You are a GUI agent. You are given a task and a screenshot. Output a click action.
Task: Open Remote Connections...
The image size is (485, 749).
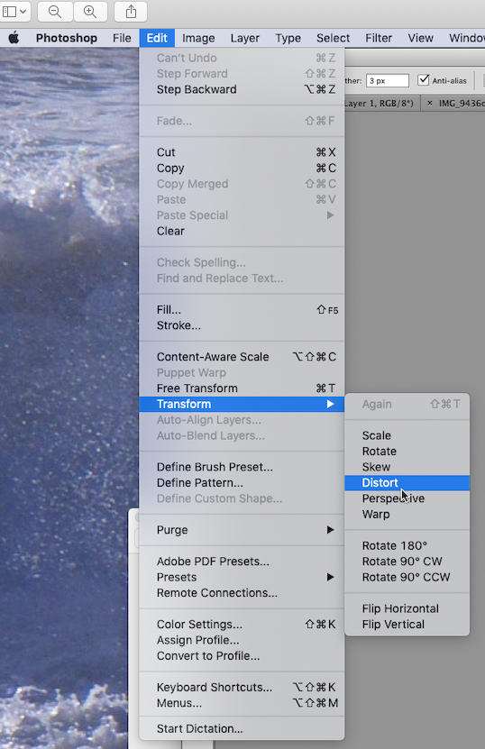242,593
